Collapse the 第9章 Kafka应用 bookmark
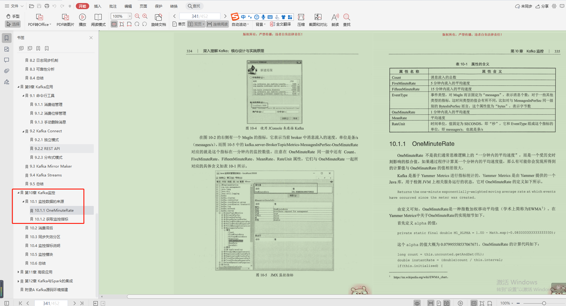Image resolution: width=566 pixels, height=306 pixels. point(18,87)
